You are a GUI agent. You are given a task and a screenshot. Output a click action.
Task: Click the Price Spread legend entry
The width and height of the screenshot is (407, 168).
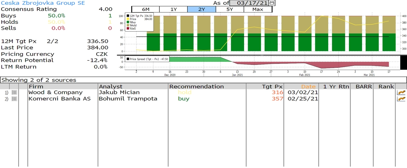(147, 59)
